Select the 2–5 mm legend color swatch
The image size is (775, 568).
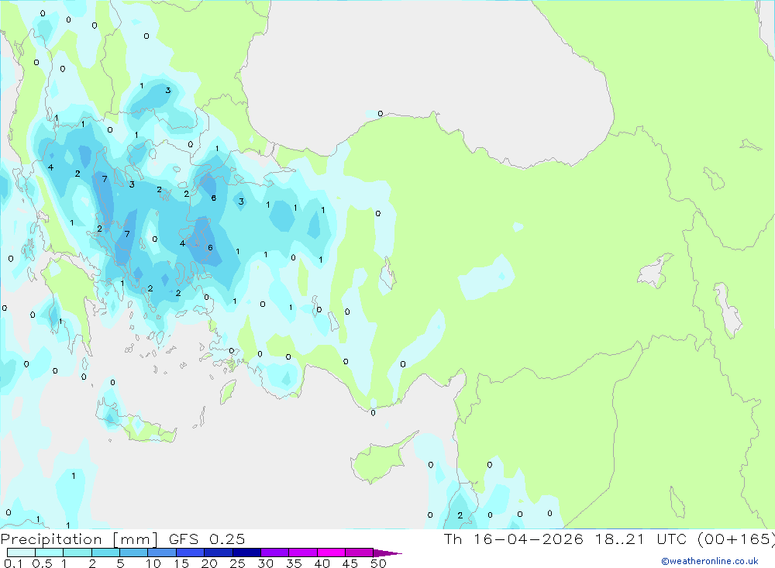[x=105, y=553]
